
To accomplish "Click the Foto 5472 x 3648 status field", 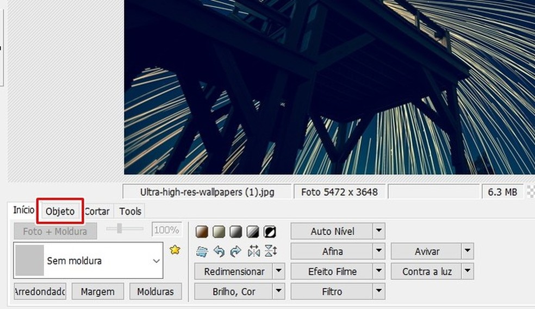I will [x=339, y=192].
